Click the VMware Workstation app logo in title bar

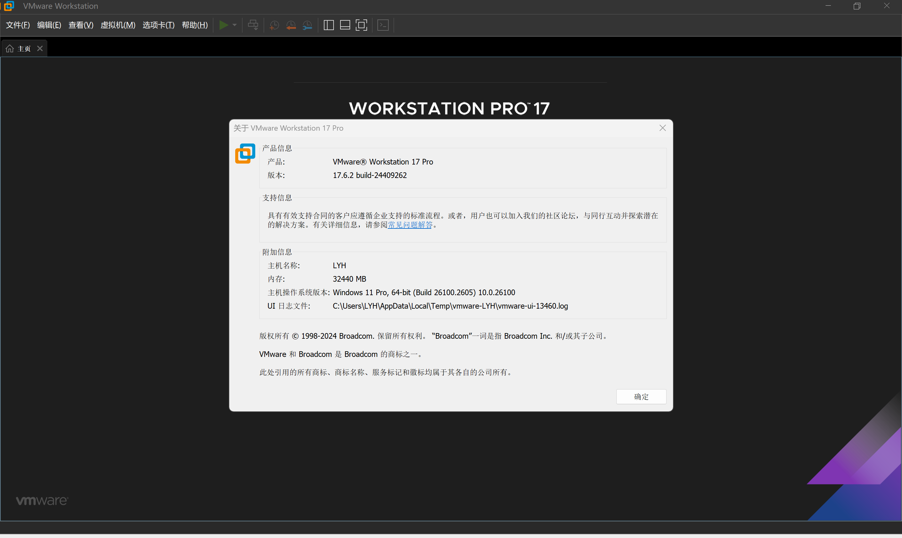click(8, 6)
